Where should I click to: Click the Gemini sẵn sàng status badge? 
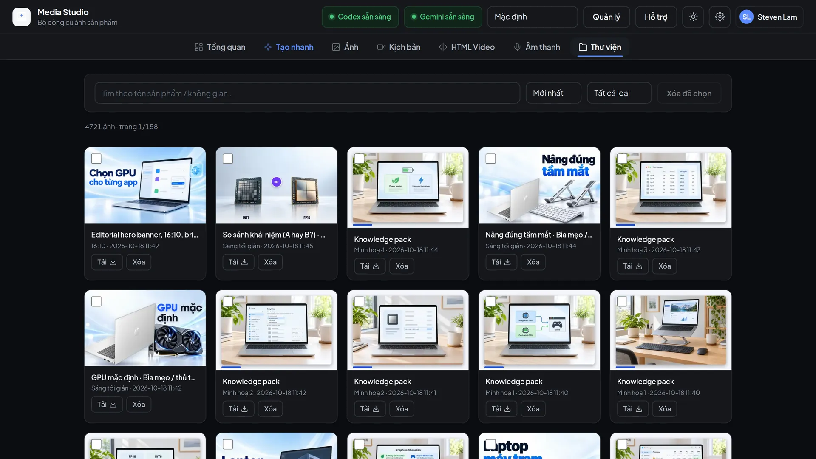443,17
